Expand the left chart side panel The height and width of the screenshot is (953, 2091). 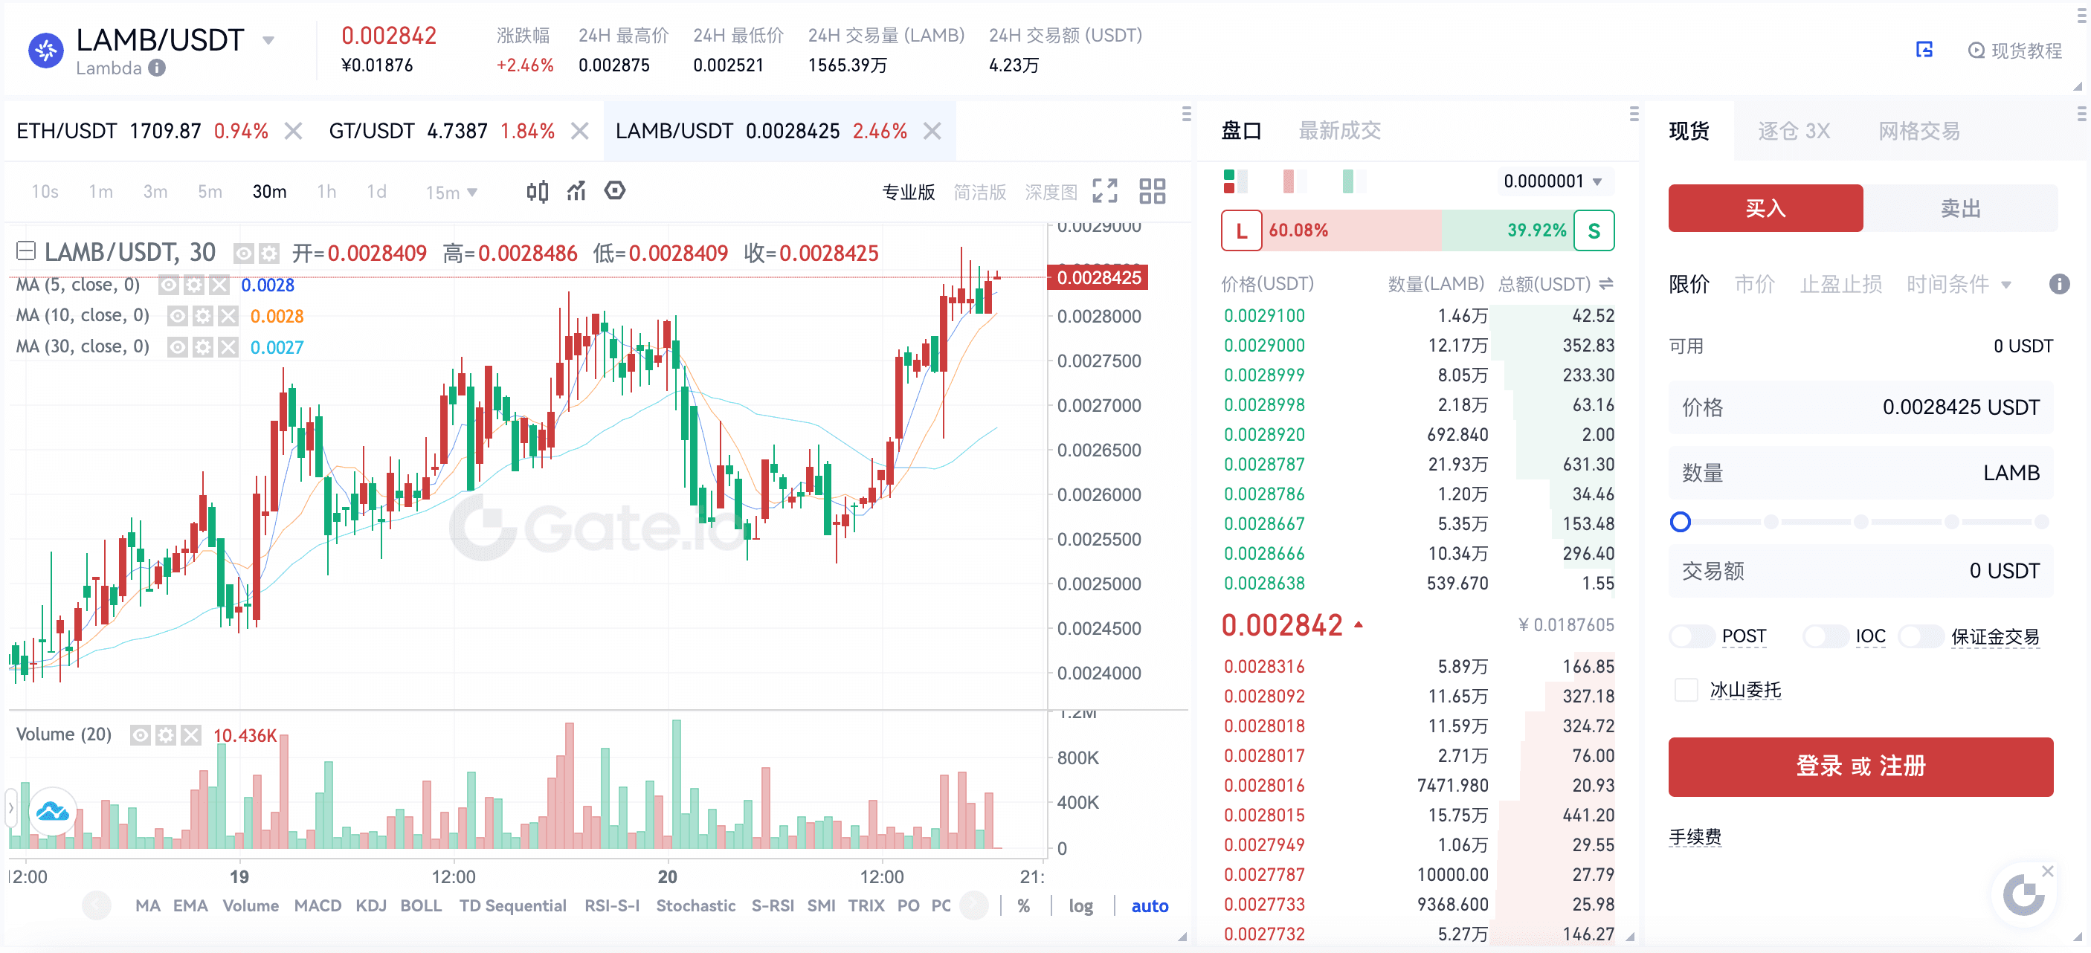pos(10,809)
